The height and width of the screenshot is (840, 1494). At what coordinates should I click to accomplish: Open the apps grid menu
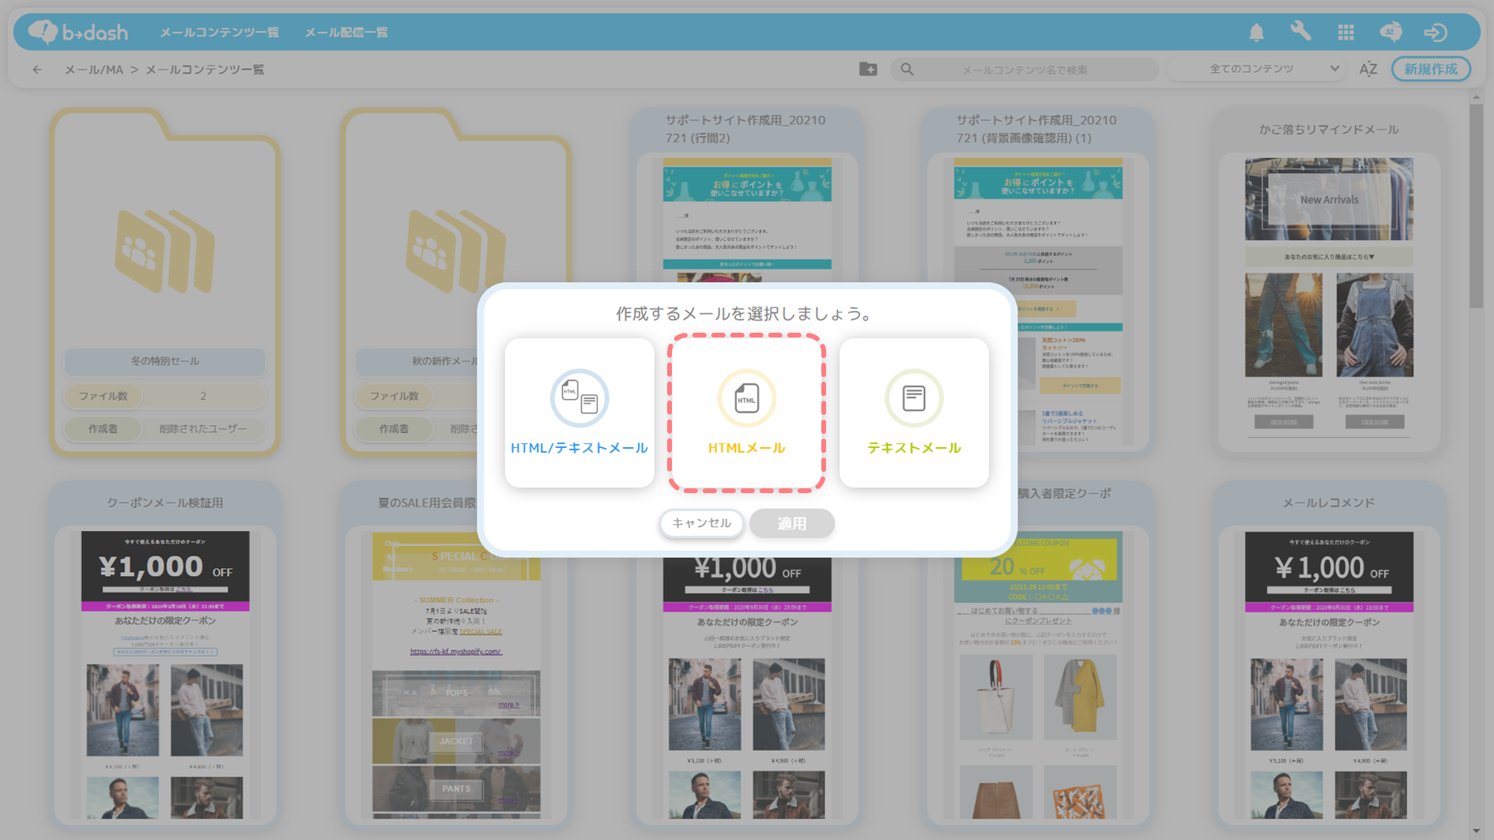(x=1346, y=32)
